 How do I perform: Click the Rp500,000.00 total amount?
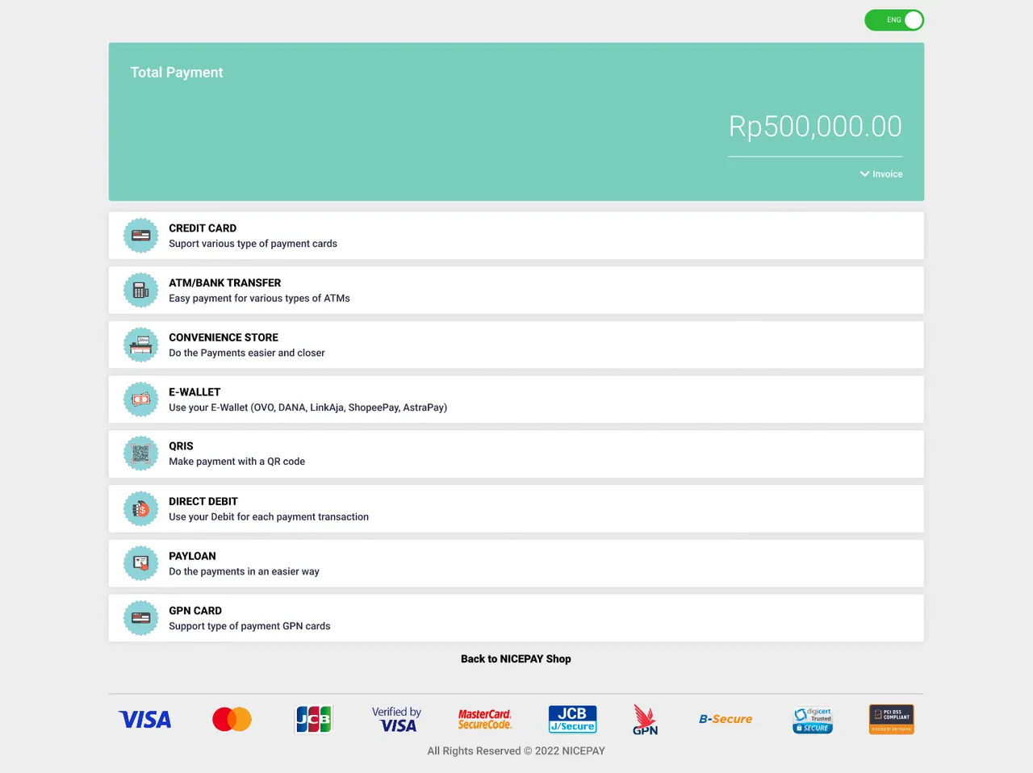coord(815,126)
